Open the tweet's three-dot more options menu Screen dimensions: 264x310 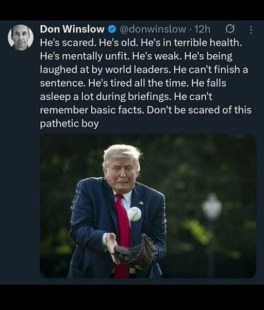click(x=251, y=30)
